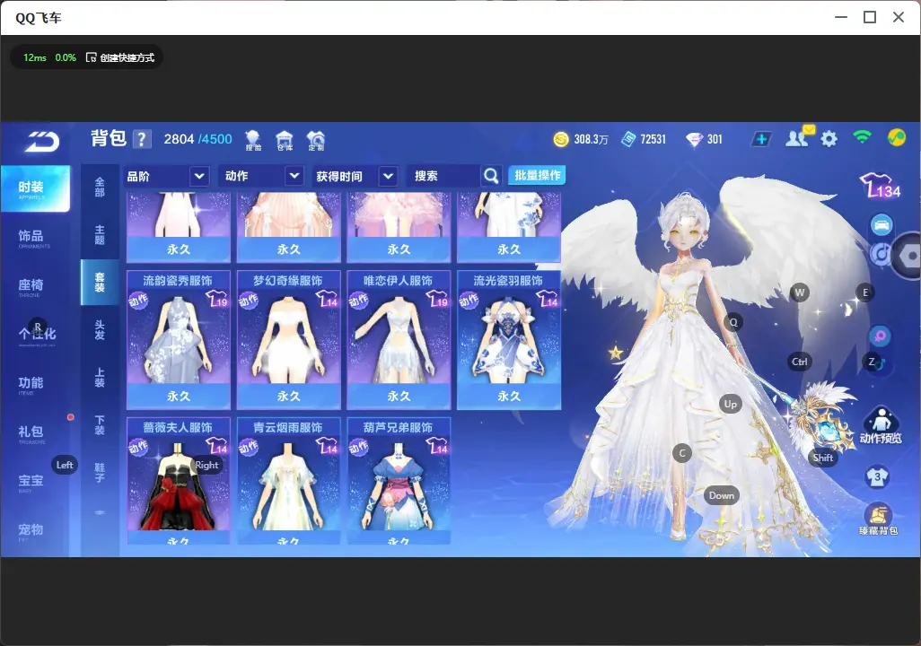Viewport: 921px width, 646px height.
Task: Open the settings gear icon
Action: (829, 139)
